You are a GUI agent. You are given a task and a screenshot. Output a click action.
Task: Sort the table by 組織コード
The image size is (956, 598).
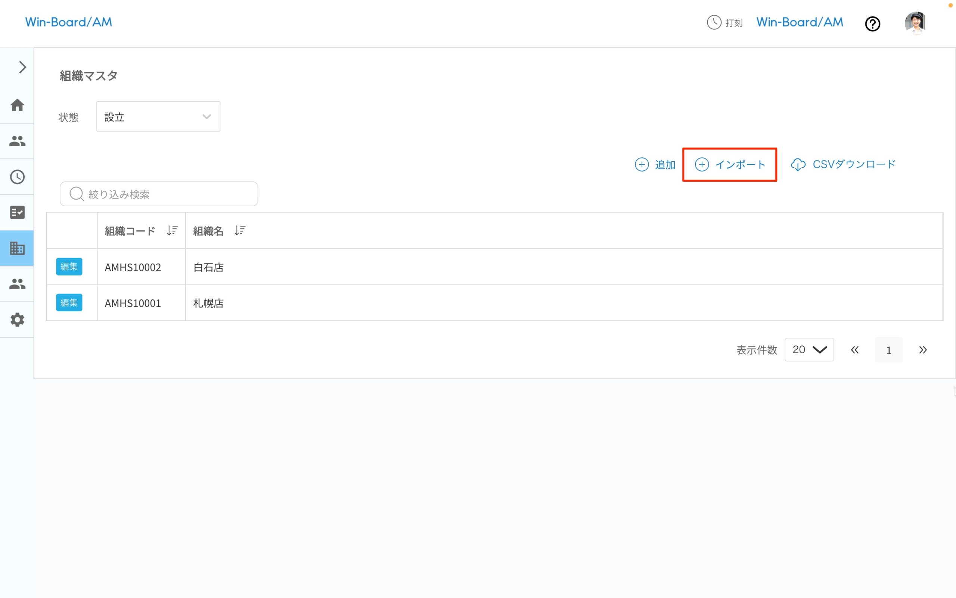172,230
